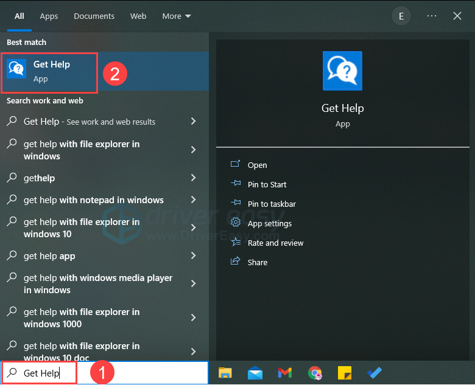Click the user account E avatar

tap(401, 16)
